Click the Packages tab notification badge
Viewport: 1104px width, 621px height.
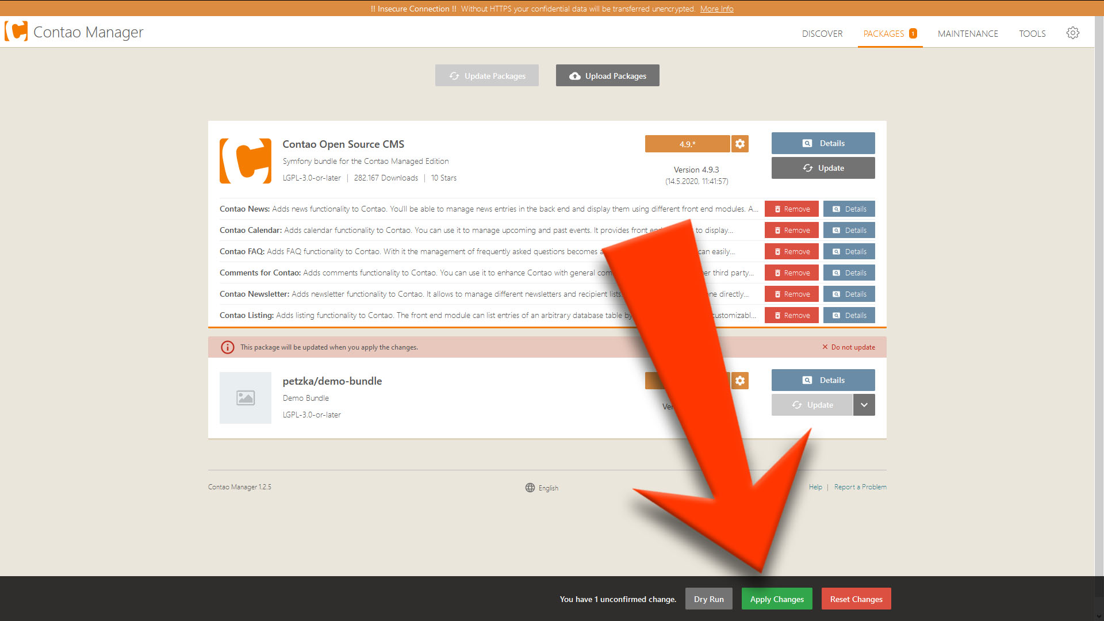(x=913, y=33)
